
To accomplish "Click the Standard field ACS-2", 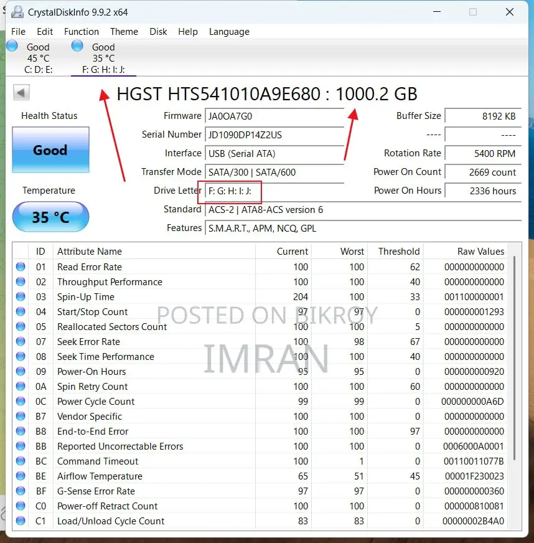I will pos(363,209).
